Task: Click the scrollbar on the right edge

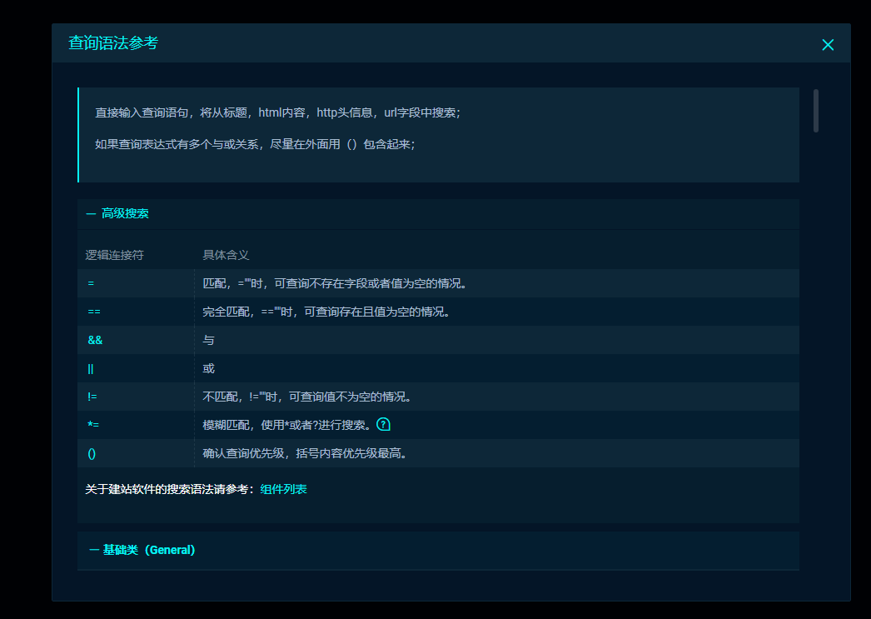Action: (x=817, y=112)
